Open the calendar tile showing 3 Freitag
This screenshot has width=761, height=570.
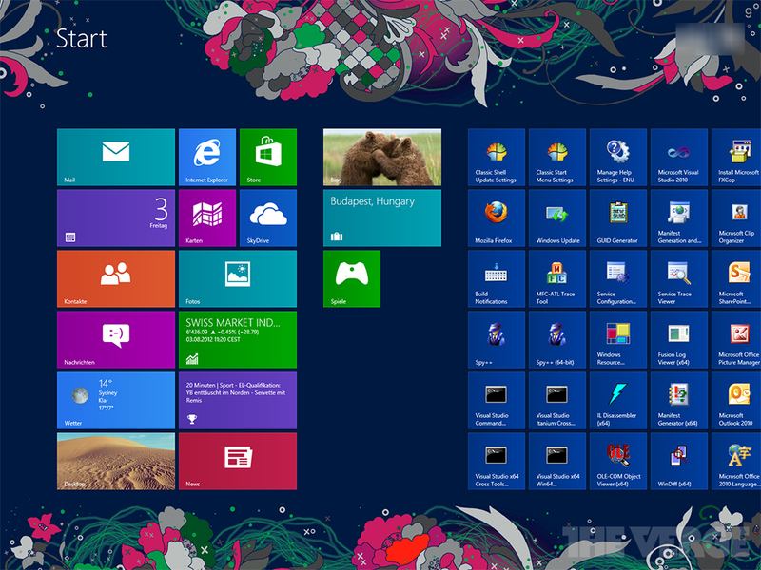pyautogui.click(x=116, y=218)
